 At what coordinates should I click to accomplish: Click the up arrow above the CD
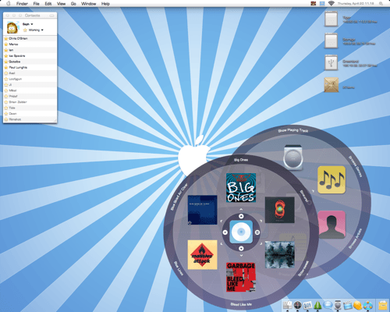click(x=241, y=216)
